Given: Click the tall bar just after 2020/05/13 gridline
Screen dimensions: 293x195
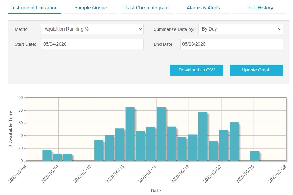Looking at the screenshot, I should (x=130, y=134).
